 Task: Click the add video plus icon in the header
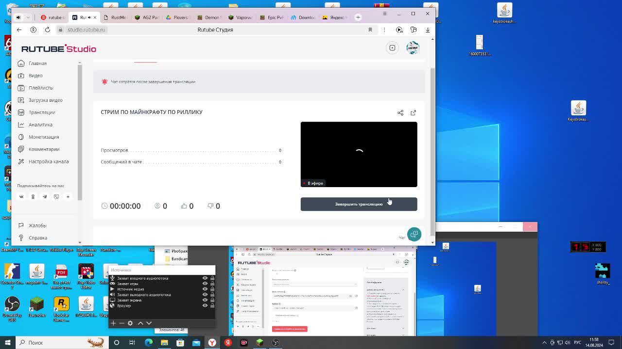(392, 48)
